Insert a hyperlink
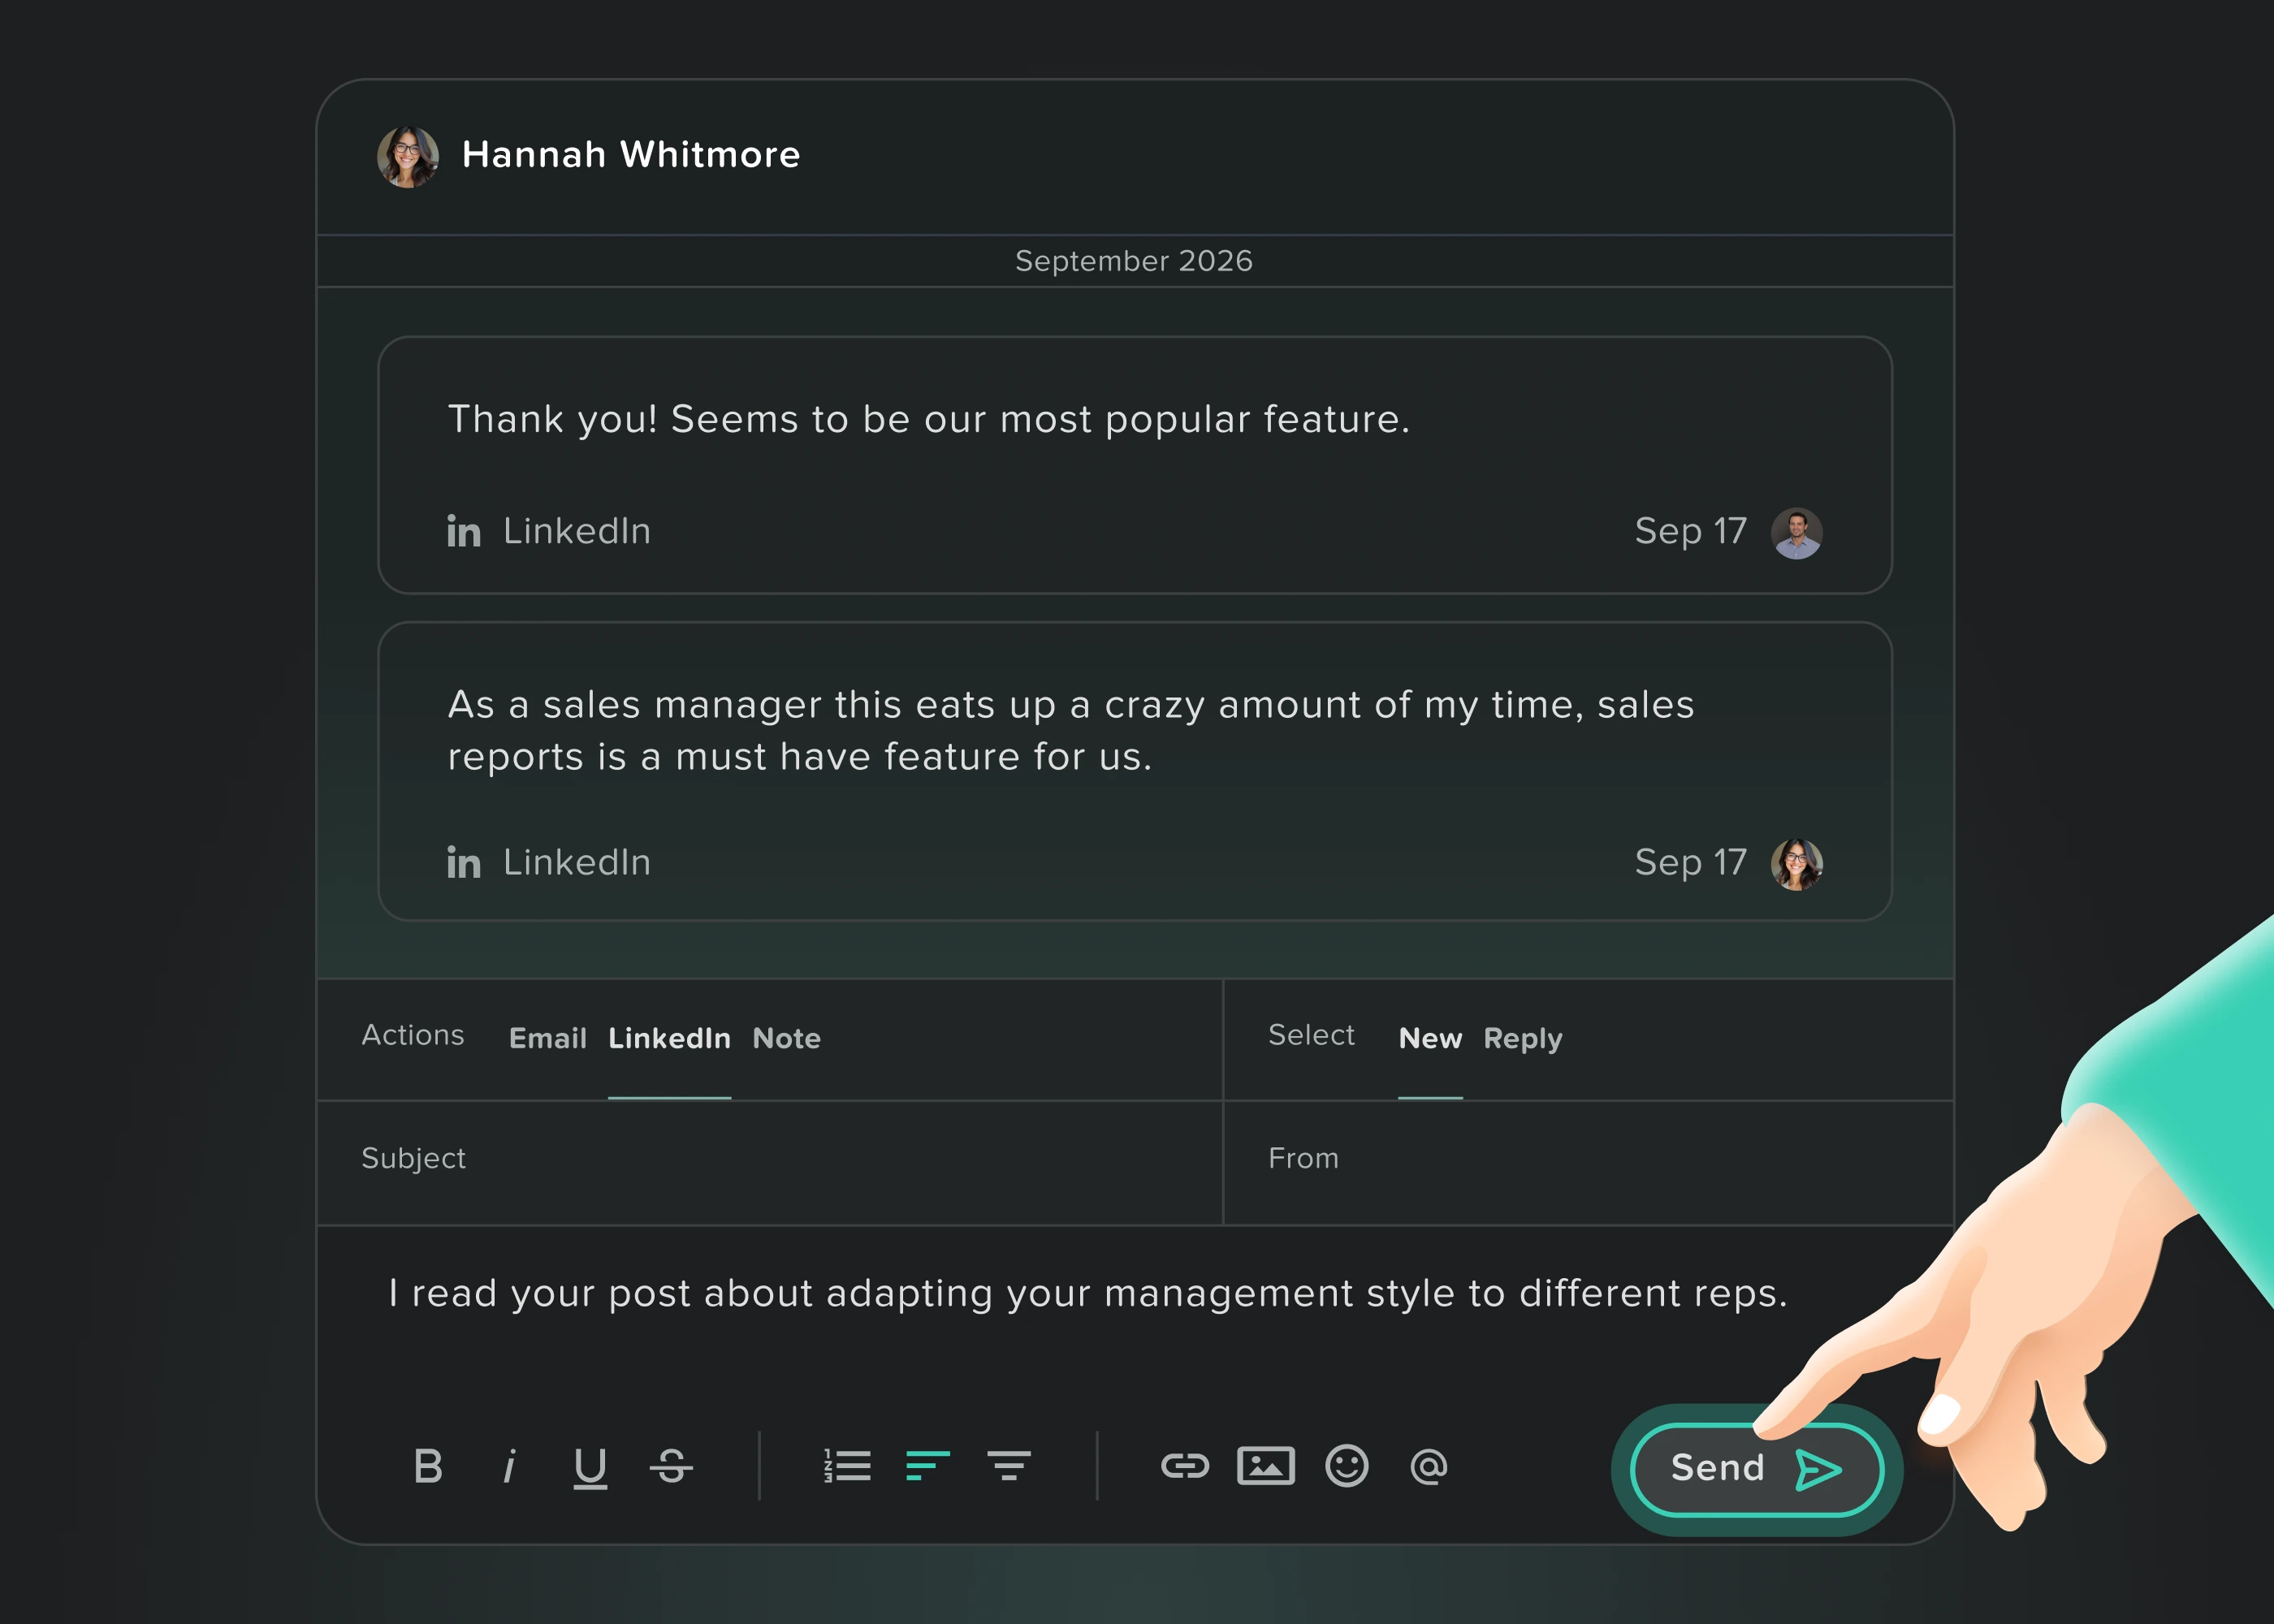The width and height of the screenshot is (2274, 1624). tap(1185, 1466)
